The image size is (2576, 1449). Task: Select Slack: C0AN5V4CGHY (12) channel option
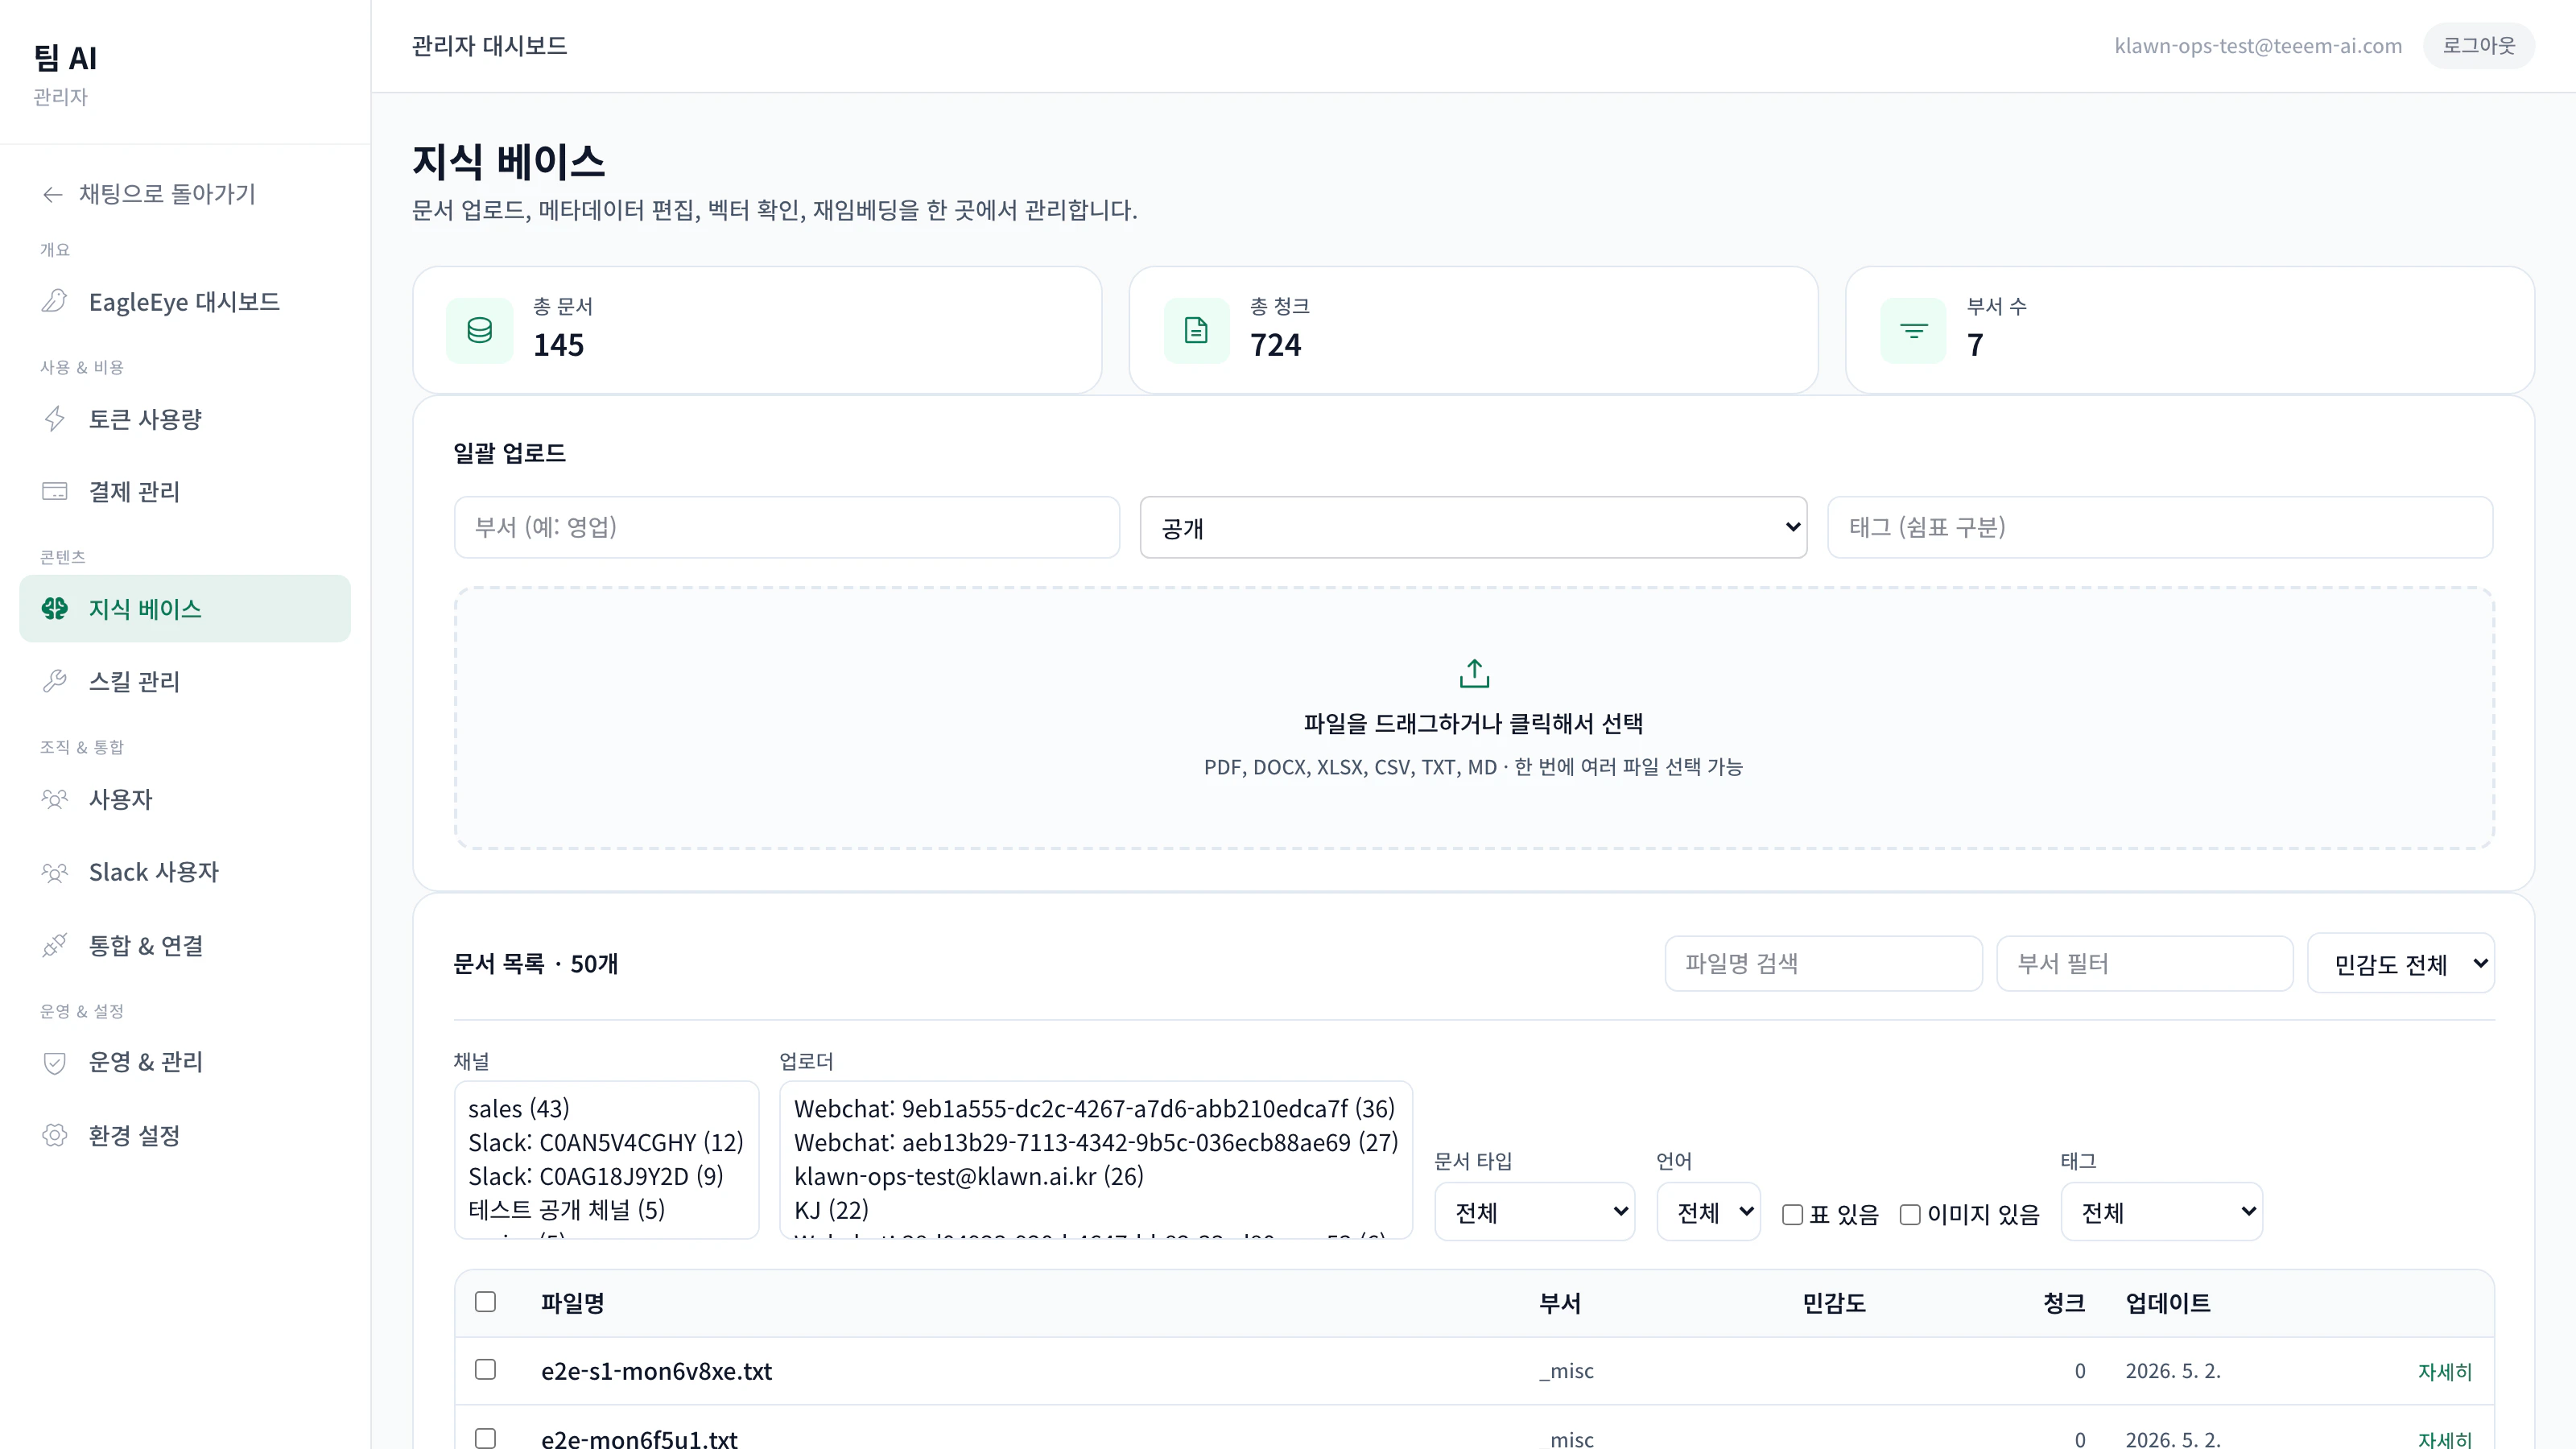tap(606, 1142)
